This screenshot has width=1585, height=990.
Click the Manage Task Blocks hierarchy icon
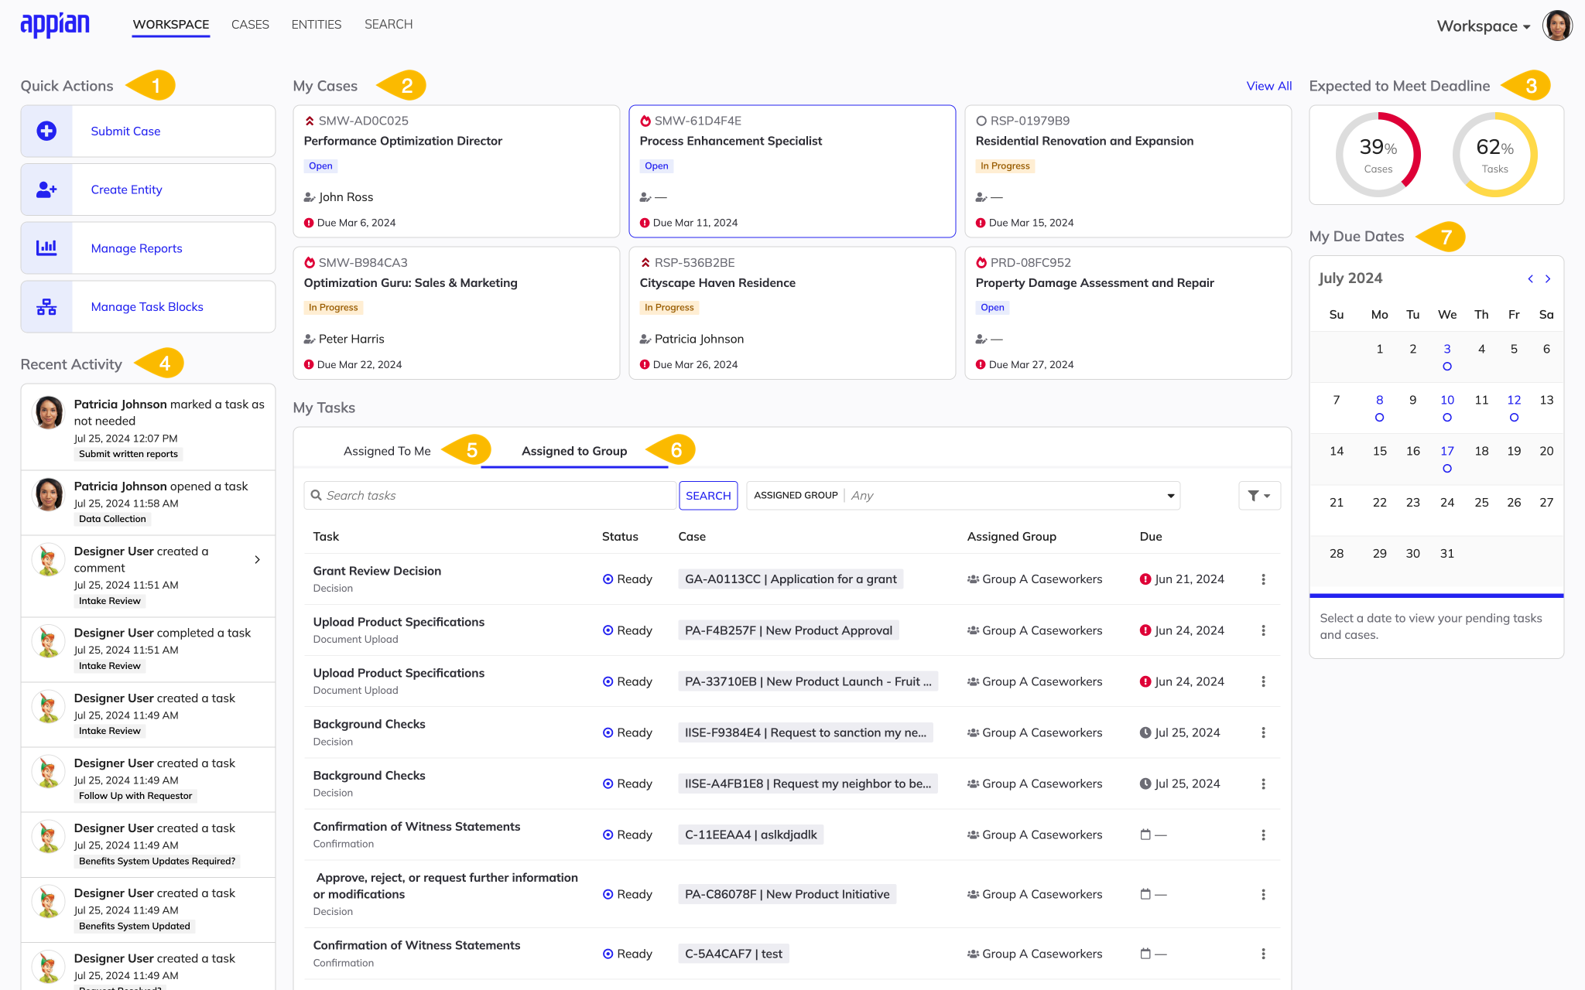pyautogui.click(x=46, y=306)
